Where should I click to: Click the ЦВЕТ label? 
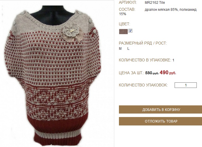coord(124,24)
